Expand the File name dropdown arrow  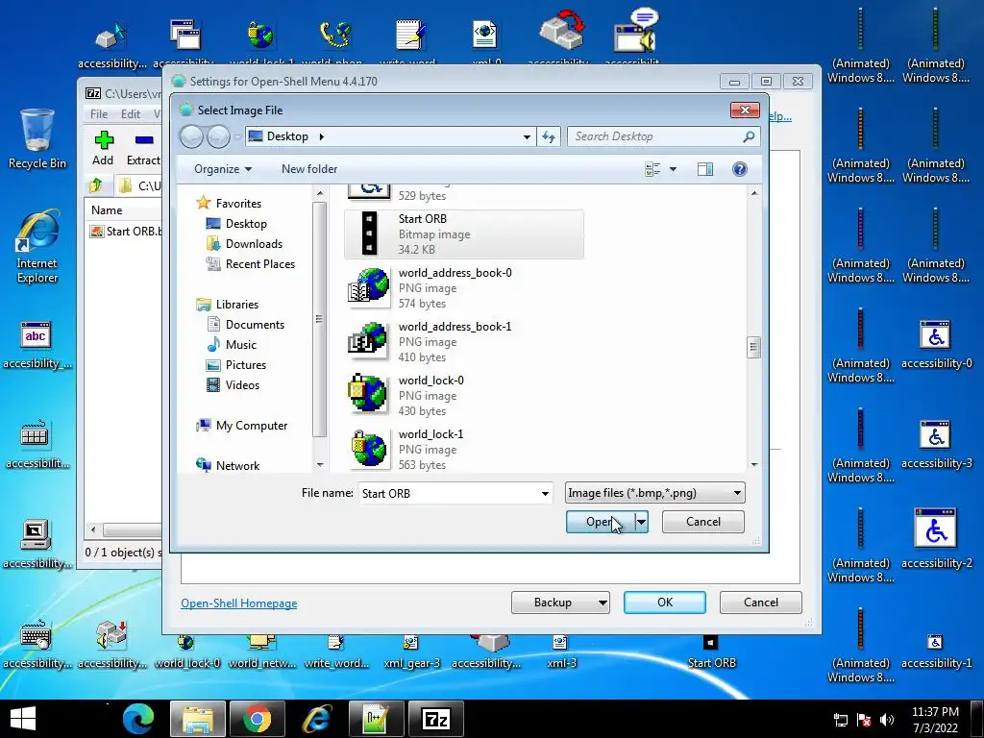coord(545,494)
